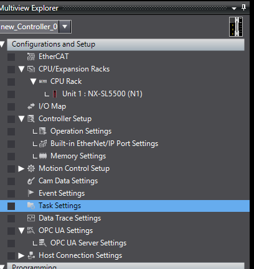Toggle the square box beside I/O Map
Viewport: 254px width, 269px height.
click(x=11, y=107)
